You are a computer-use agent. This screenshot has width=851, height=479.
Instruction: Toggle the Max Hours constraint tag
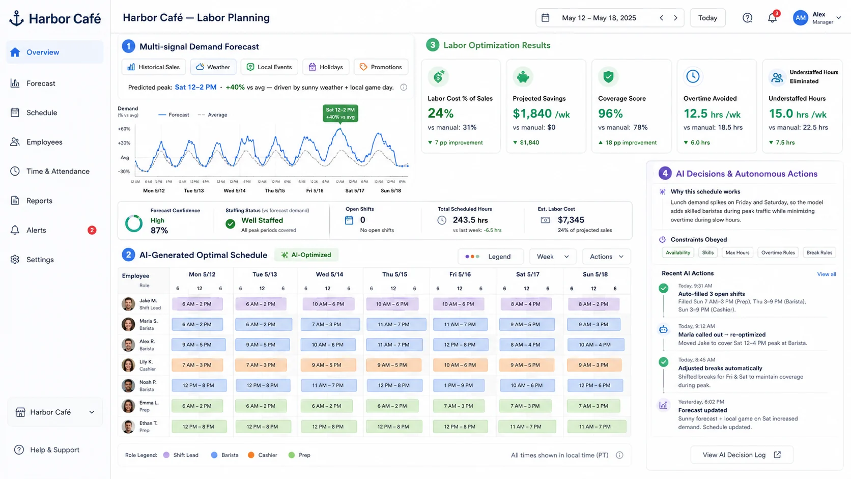pos(737,252)
